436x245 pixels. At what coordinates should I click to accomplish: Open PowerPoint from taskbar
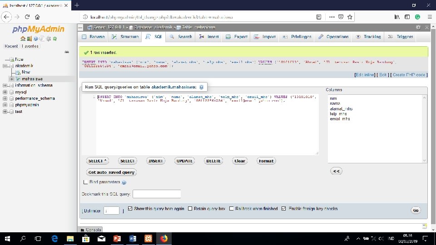tap(117, 239)
